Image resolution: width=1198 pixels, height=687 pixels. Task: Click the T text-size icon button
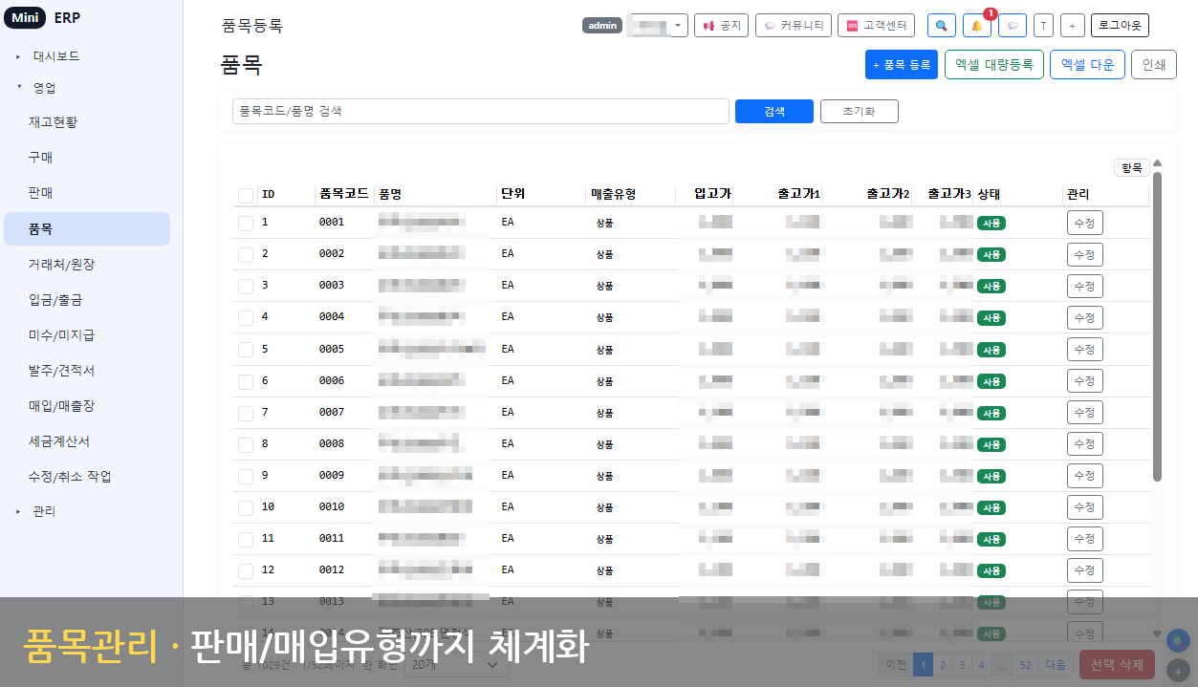1043,26
